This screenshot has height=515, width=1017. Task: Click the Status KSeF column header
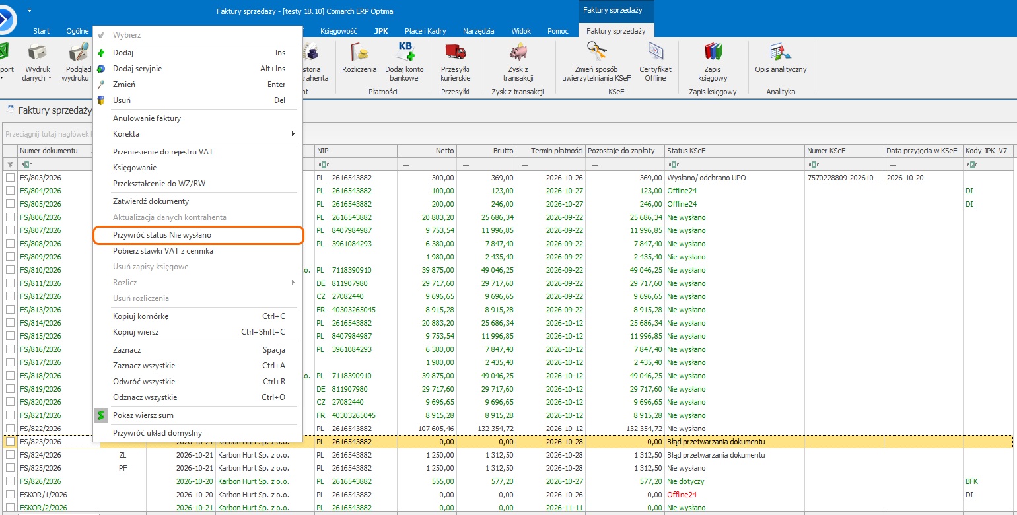[x=735, y=151]
